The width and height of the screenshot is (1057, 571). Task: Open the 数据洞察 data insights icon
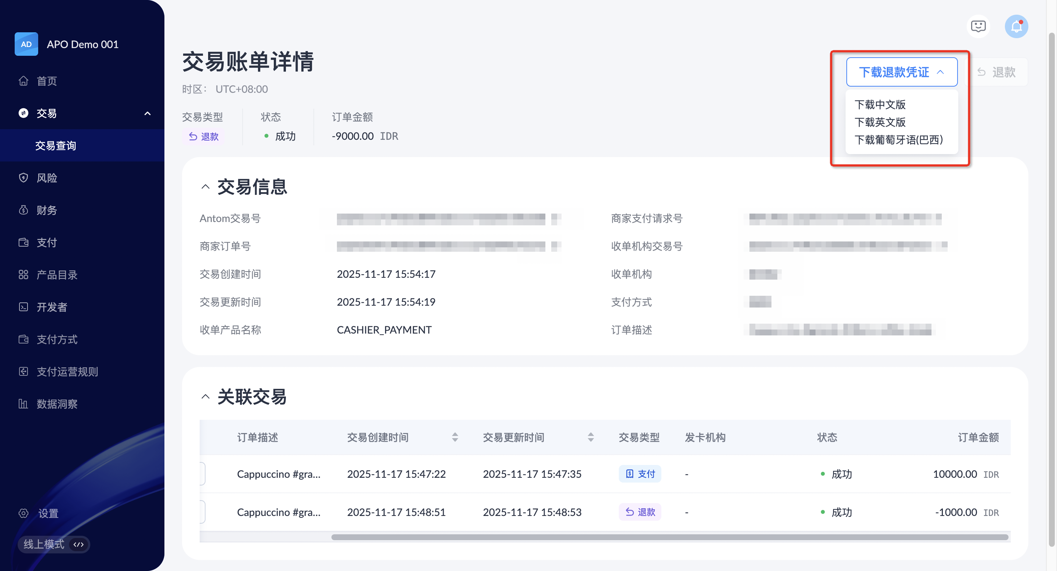(23, 404)
